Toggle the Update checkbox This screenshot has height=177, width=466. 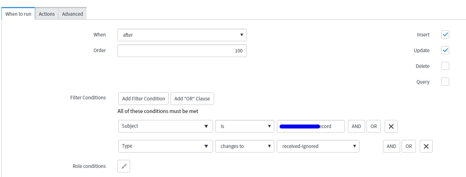click(445, 50)
